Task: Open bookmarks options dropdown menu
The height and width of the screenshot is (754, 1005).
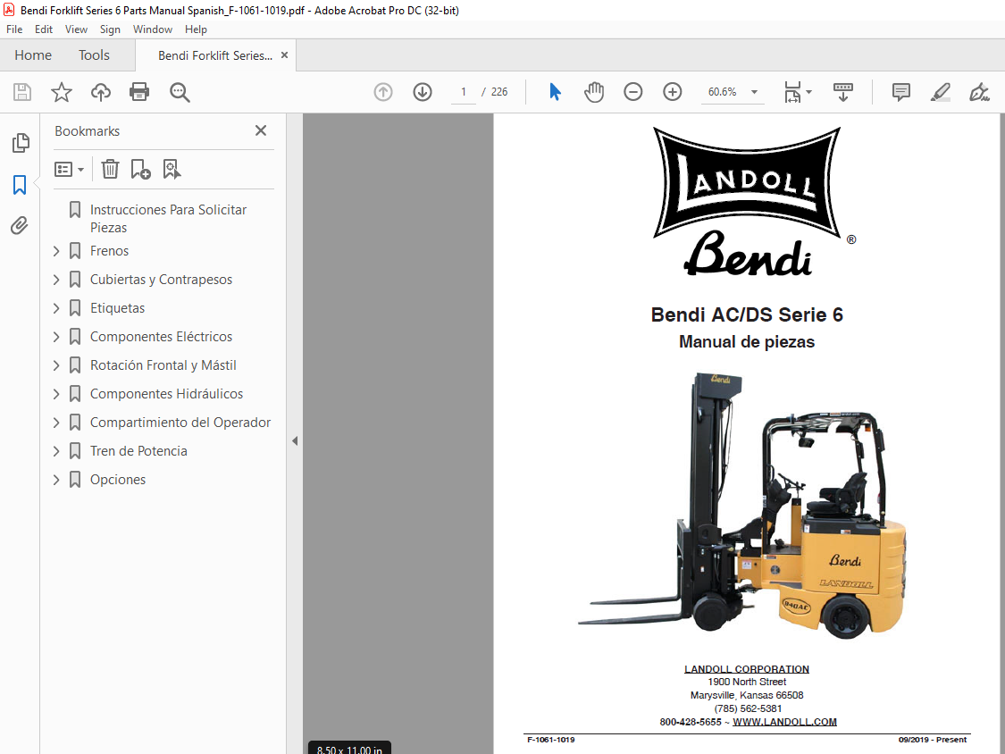Action: 69,169
